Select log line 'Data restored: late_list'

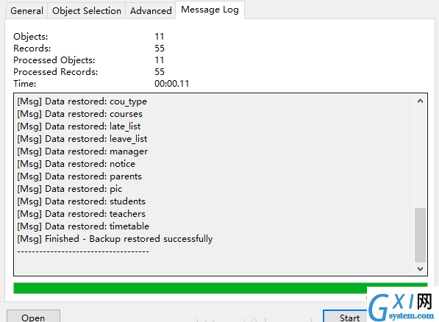[x=79, y=126]
